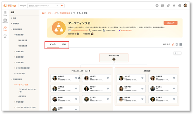This screenshot has width=194, height=115.
Task: Click the round arrow beside the first member card
Action: tap(79, 78)
